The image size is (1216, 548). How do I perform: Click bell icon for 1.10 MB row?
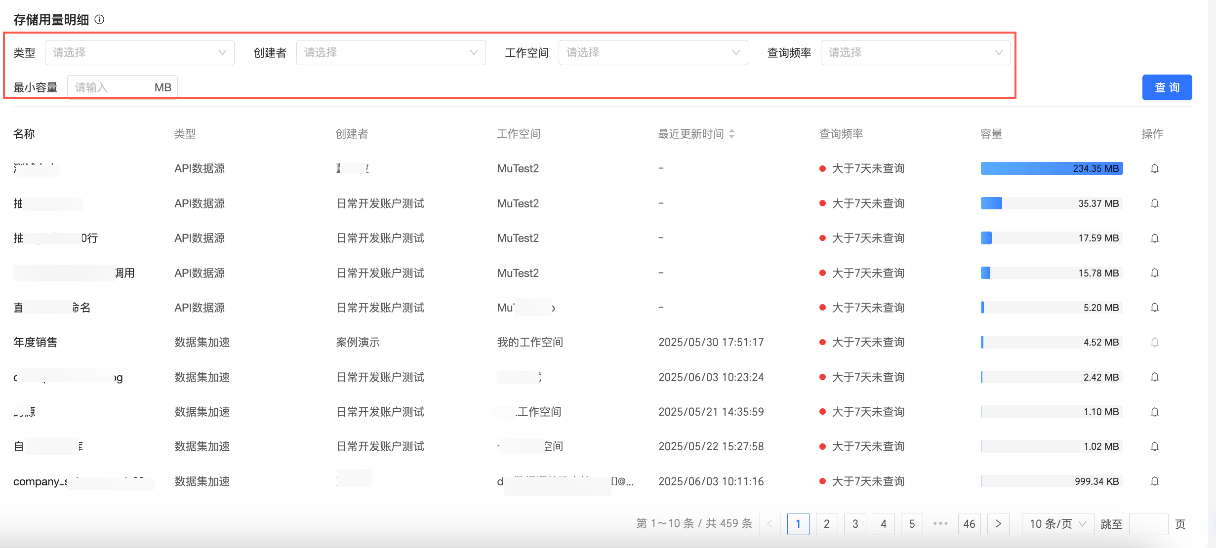[1154, 412]
